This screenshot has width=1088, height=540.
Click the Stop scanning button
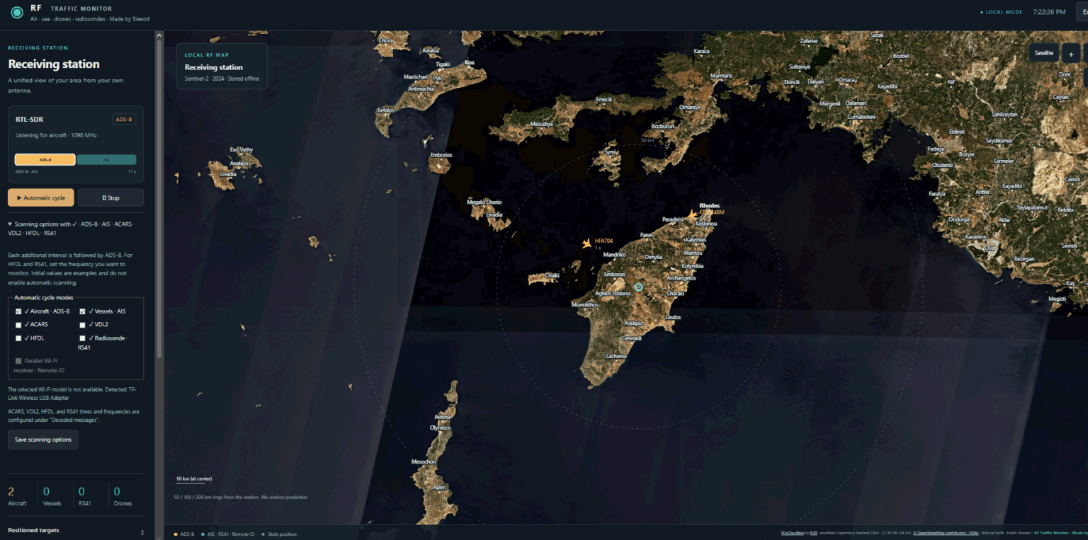pos(110,197)
